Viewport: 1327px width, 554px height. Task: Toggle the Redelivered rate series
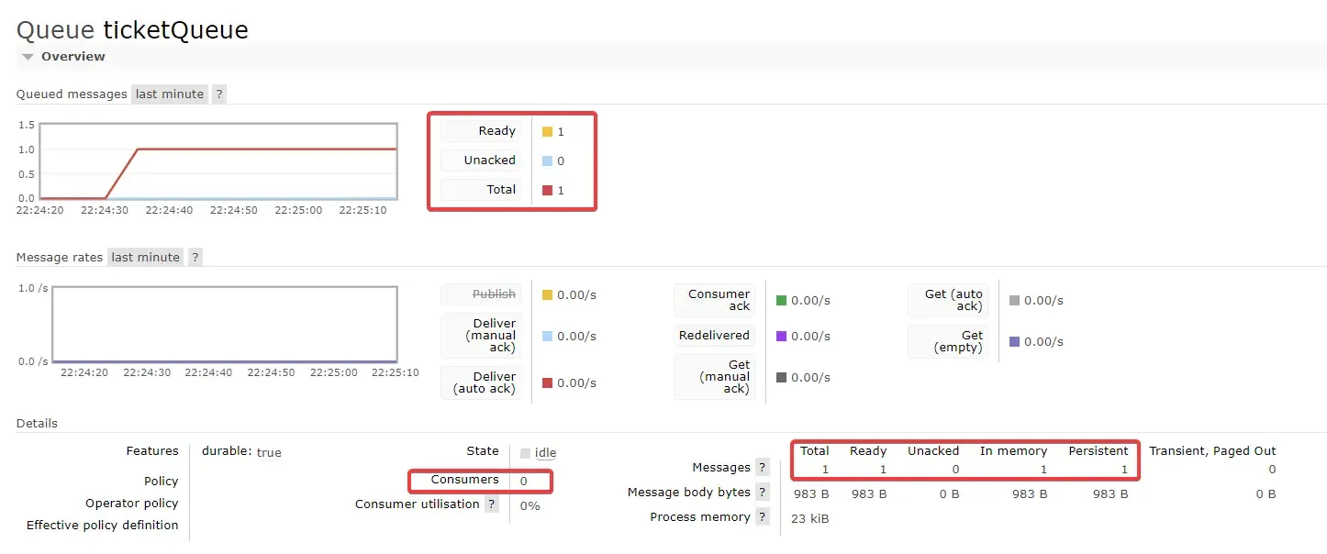713,335
